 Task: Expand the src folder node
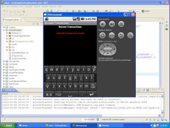click(7, 39)
